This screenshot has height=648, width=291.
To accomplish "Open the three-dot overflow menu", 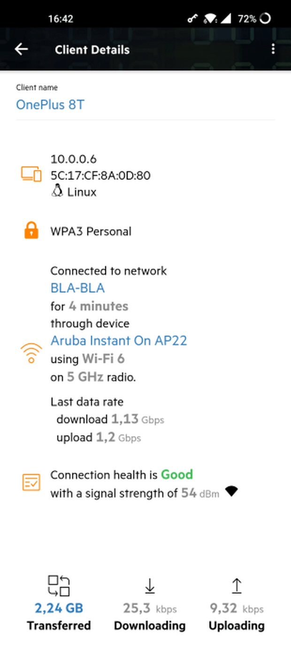I will point(273,49).
